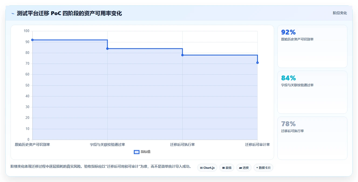Open the 78% 迁移后可执行率 card
This screenshot has width=358, height=182.
(312, 138)
